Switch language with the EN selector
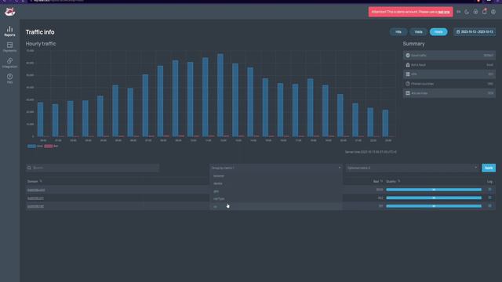 (458, 12)
